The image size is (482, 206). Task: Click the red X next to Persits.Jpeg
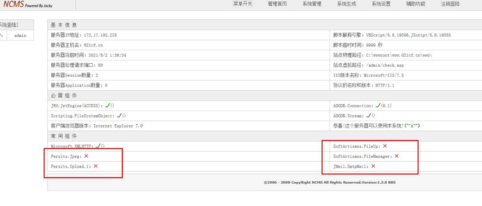point(86,156)
